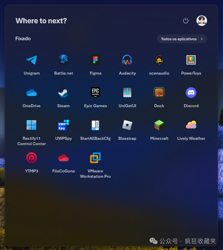Launch PowerToys from pinned apps

coord(191,60)
